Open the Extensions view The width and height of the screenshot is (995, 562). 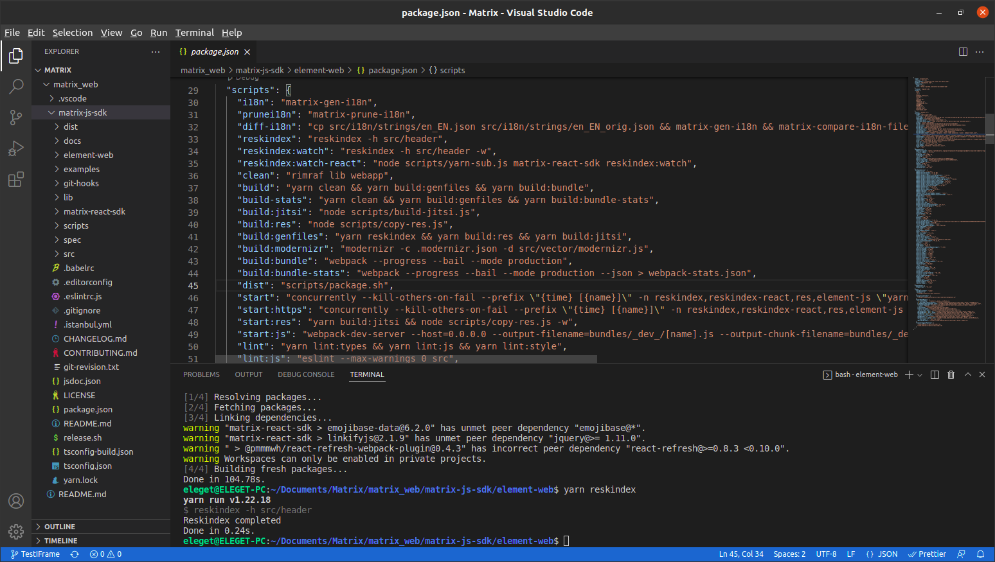[16, 180]
